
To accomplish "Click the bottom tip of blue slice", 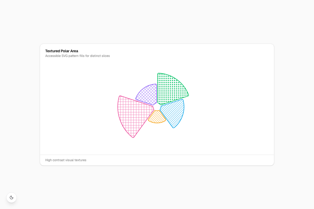I will click(x=174, y=127).
